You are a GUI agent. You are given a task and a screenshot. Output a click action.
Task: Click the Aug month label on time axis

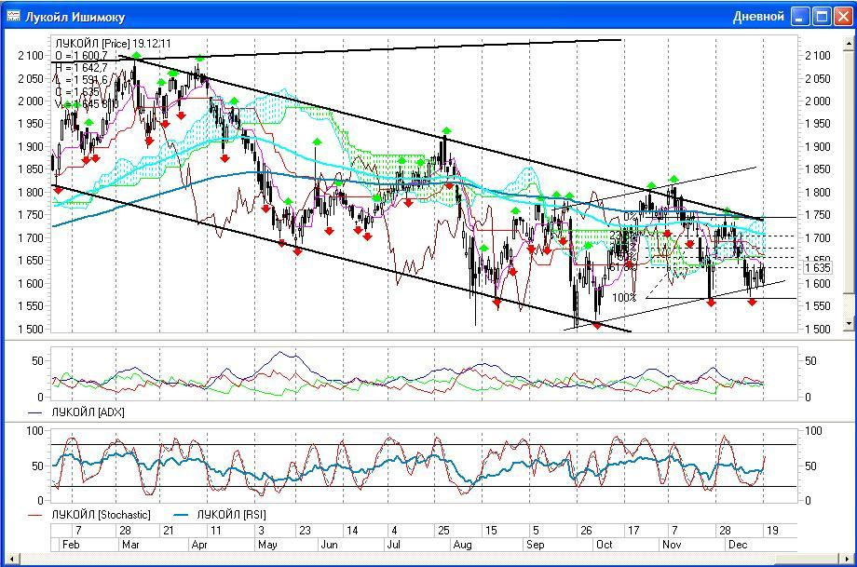pos(462,545)
